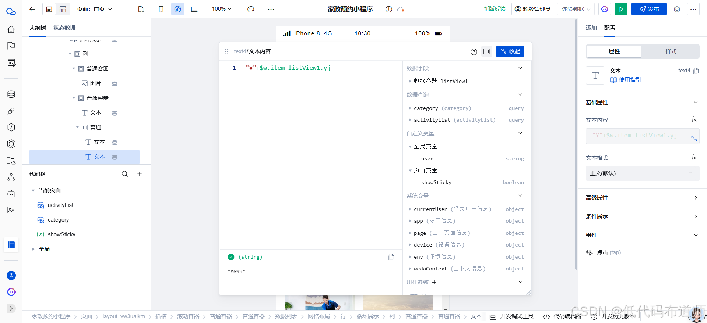Toggle the outline tree panel icon
Viewport: 707px width, 323px height.
coord(49,9)
